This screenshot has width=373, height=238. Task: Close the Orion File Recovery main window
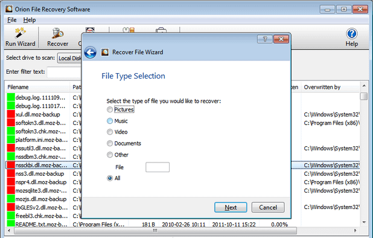pyautogui.click(x=360, y=10)
